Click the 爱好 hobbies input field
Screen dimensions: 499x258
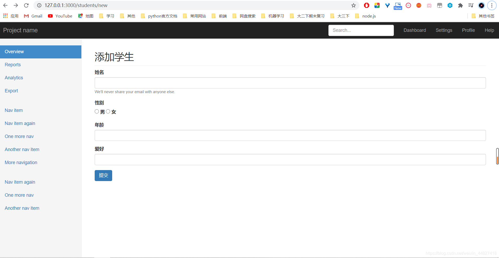[290, 159]
